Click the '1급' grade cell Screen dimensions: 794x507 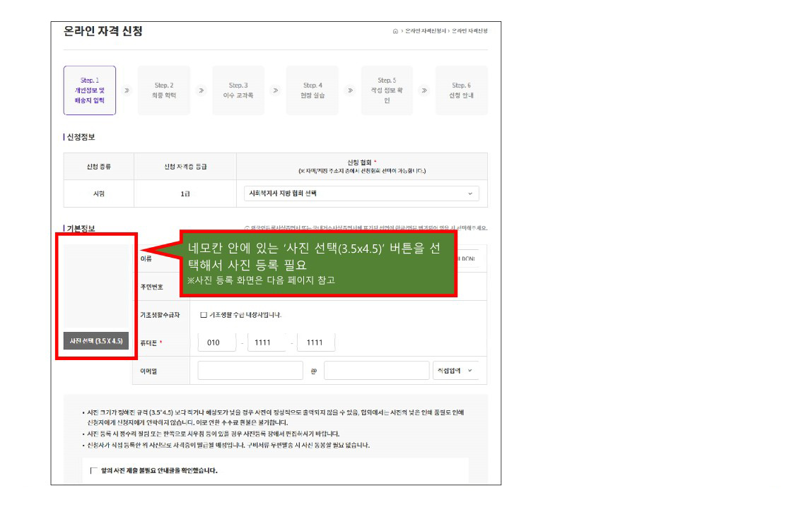point(185,193)
